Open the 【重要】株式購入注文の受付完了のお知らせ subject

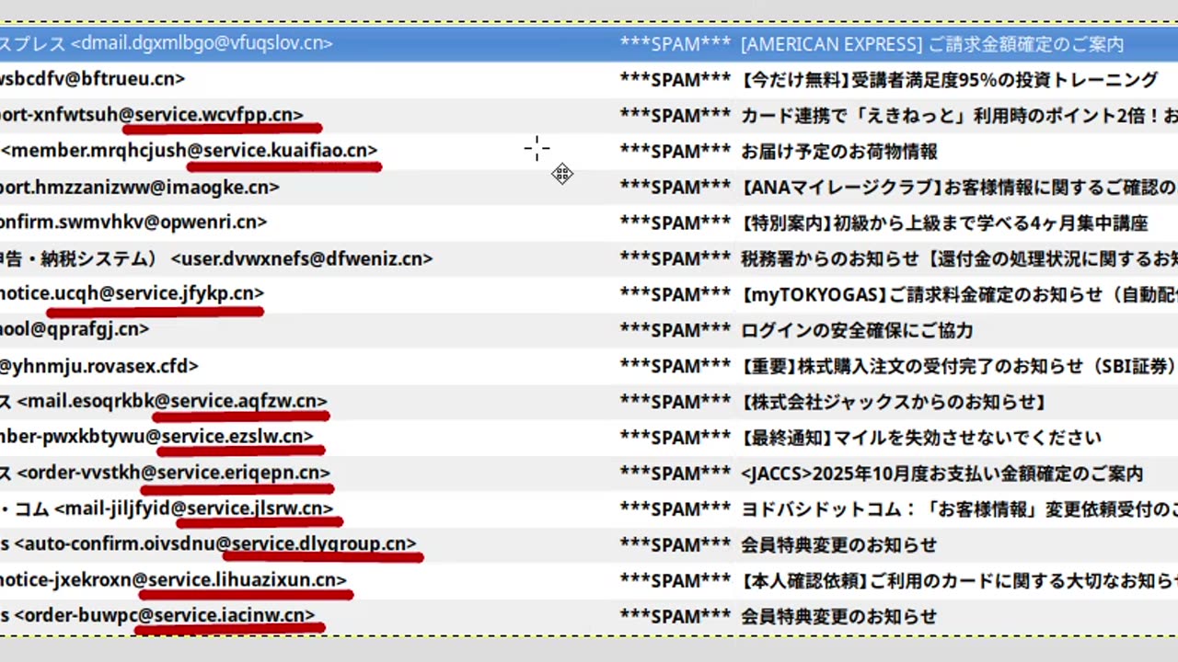pyautogui.click(x=958, y=367)
